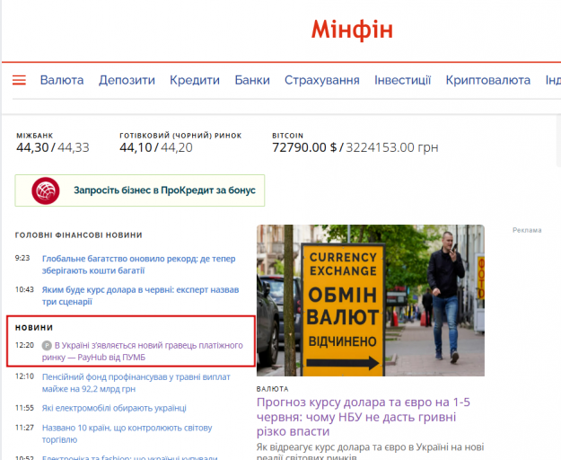The height and width of the screenshot is (460, 561).
Task: Open the hamburger menu icon
Action: click(19, 80)
